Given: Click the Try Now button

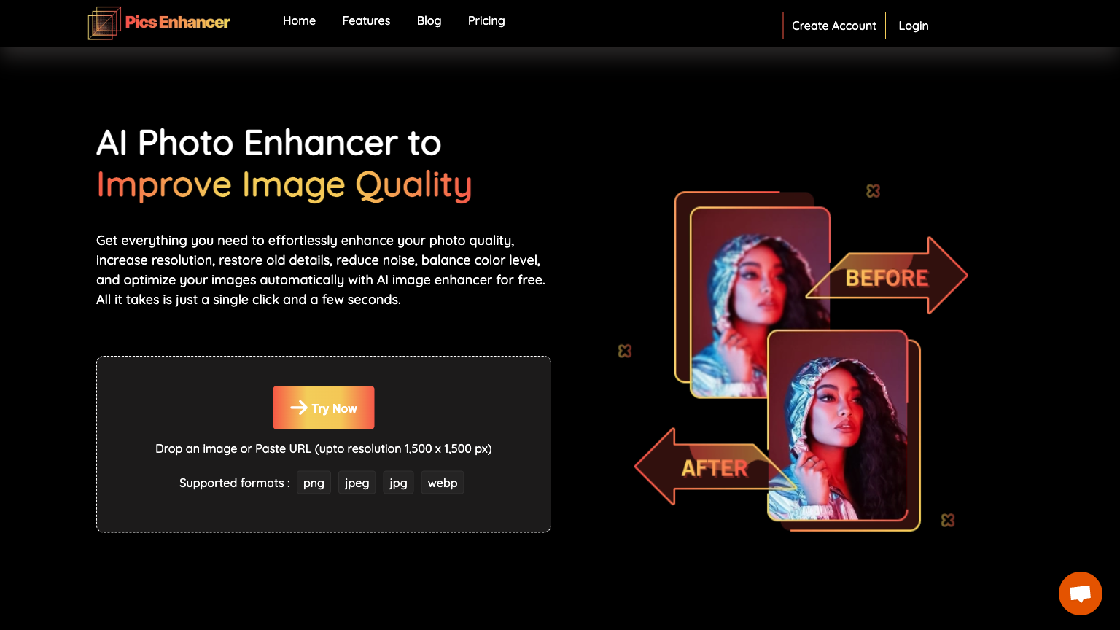Looking at the screenshot, I should (323, 408).
